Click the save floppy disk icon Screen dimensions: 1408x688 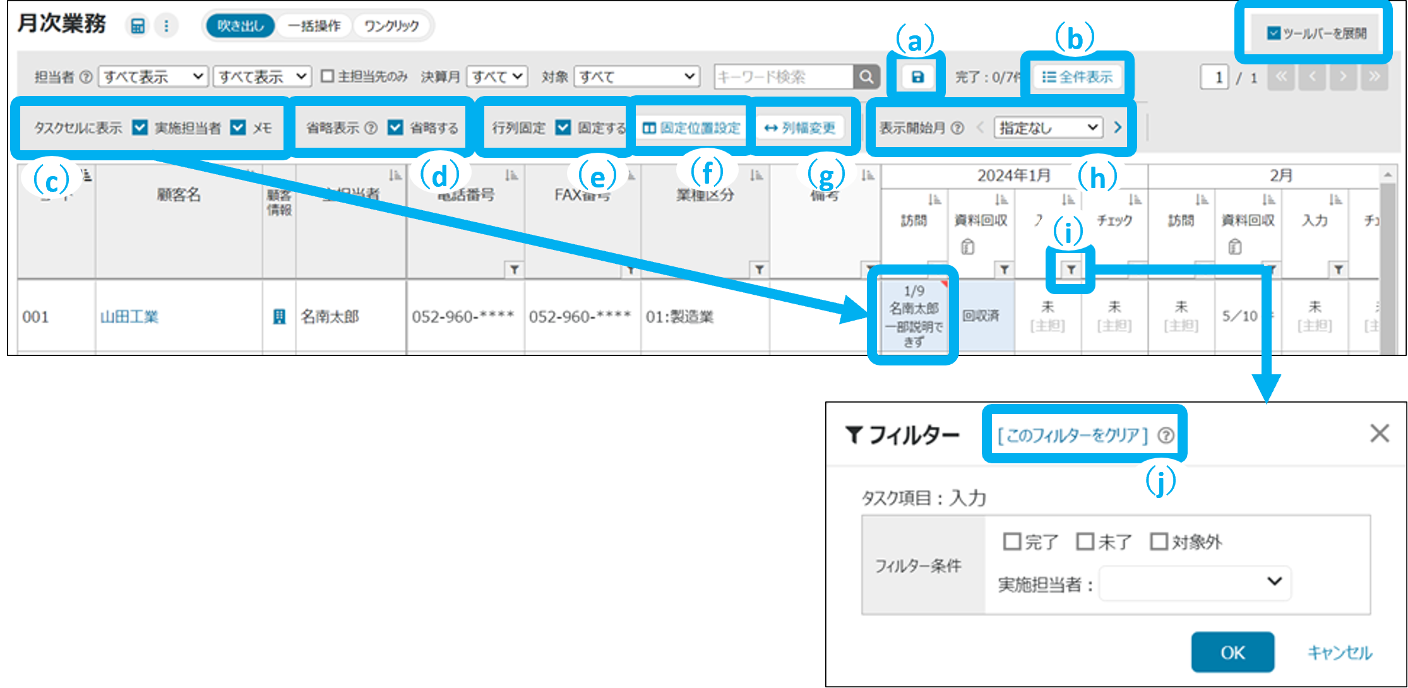917,77
